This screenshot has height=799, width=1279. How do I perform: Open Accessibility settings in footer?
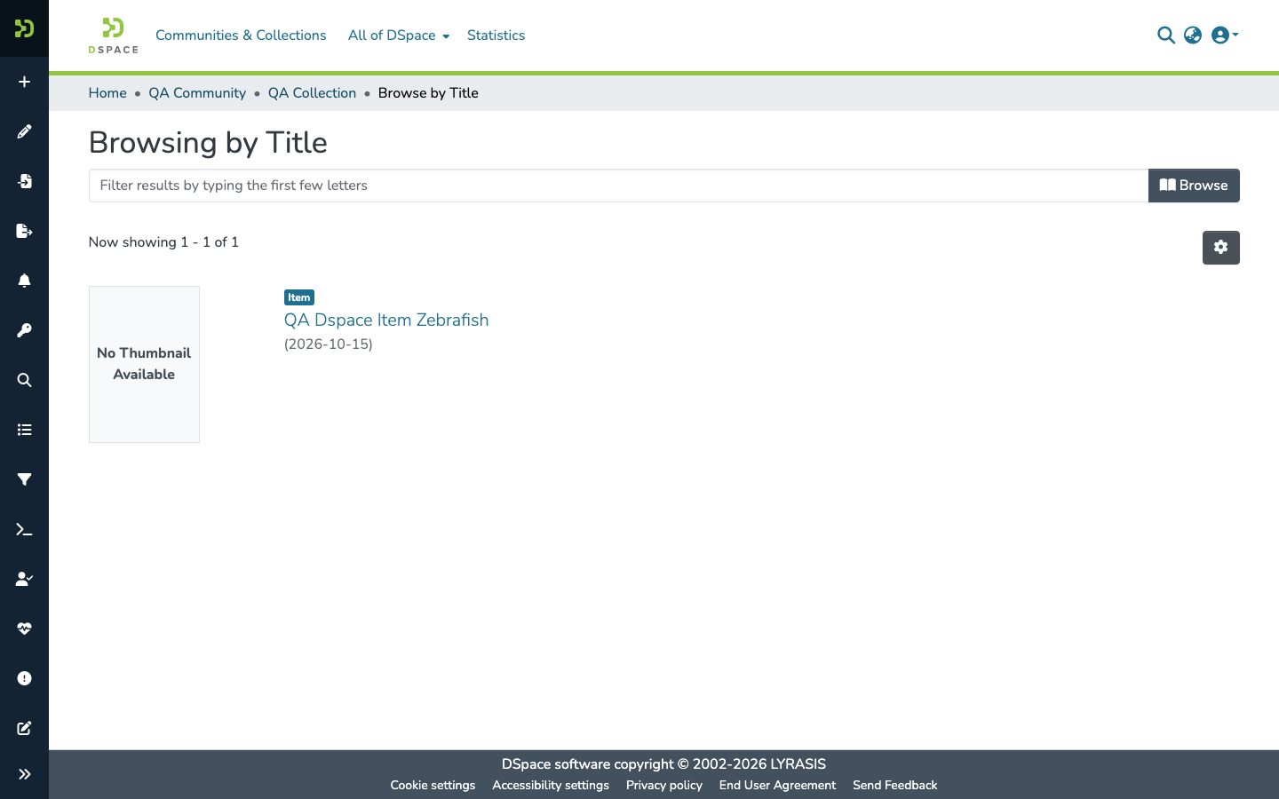pos(551,785)
